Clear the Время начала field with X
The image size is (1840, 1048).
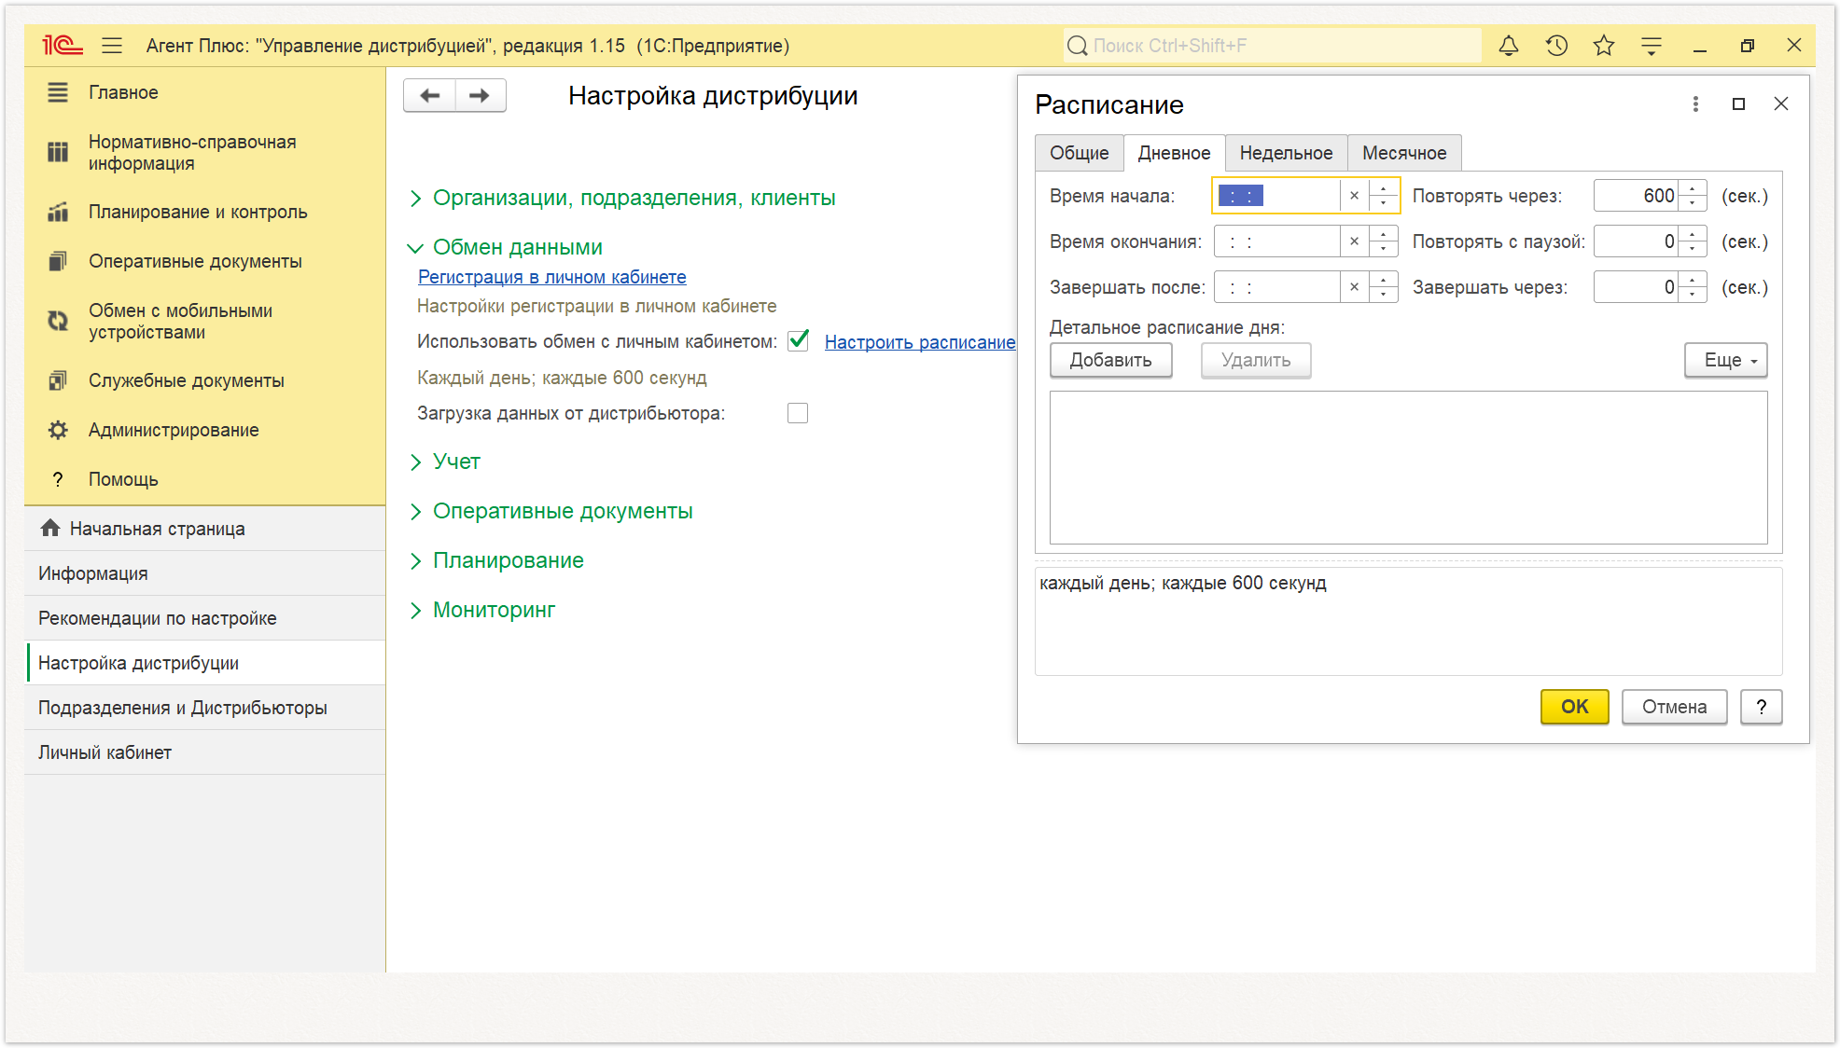(x=1354, y=196)
